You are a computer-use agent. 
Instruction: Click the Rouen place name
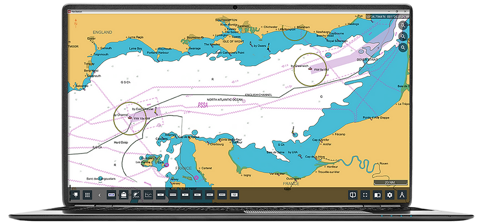[384, 163]
